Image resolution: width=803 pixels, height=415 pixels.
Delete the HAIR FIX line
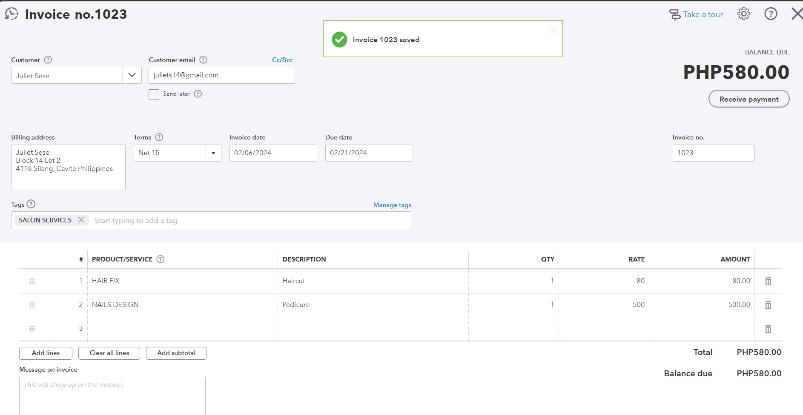click(768, 281)
